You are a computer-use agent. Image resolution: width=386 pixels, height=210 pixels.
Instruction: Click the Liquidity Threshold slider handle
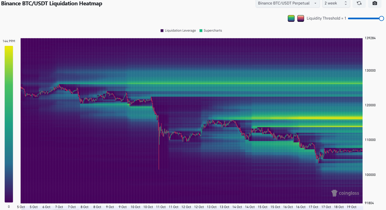point(381,18)
